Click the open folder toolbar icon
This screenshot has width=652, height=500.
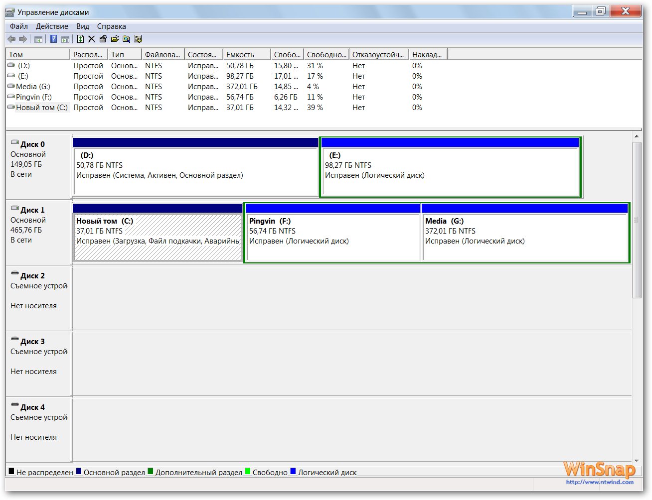pos(115,39)
